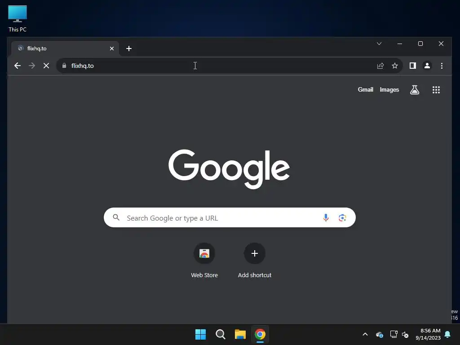Open a new tab with the plus button

[129, 49]
